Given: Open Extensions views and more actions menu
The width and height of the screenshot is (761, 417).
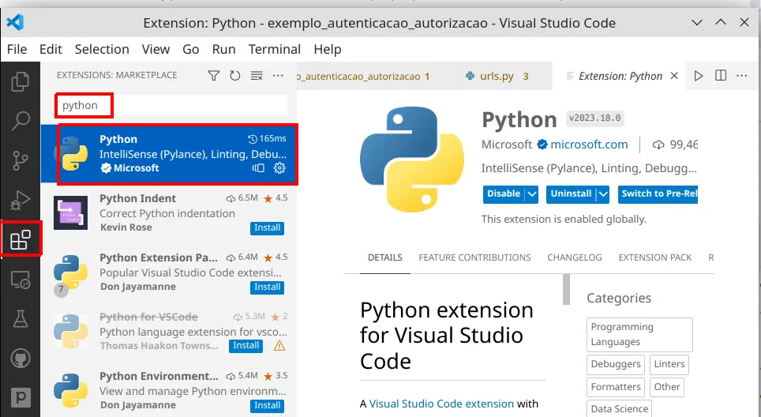Looking at the screenshot, I should point(278,75).
